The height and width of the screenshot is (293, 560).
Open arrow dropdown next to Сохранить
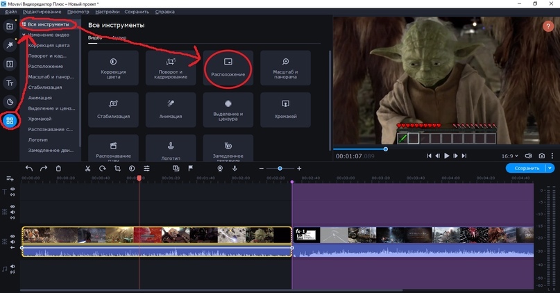[x=550, y=168]
